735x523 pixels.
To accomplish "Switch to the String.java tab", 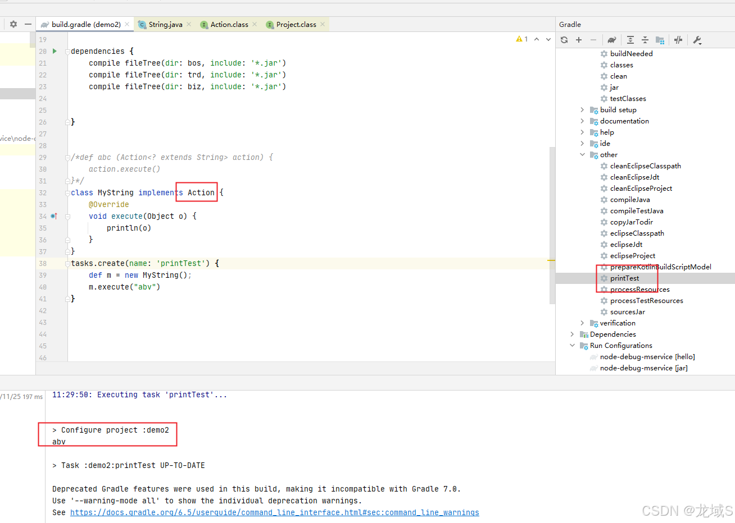I will [x=165, y=24].
